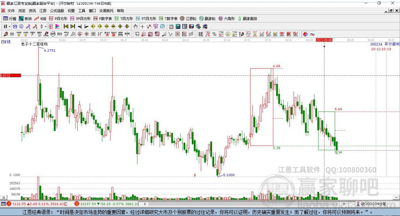Click the 300234 开尔新材 stock label
Viewport: 400px width, 216px height.
(385, 44)
